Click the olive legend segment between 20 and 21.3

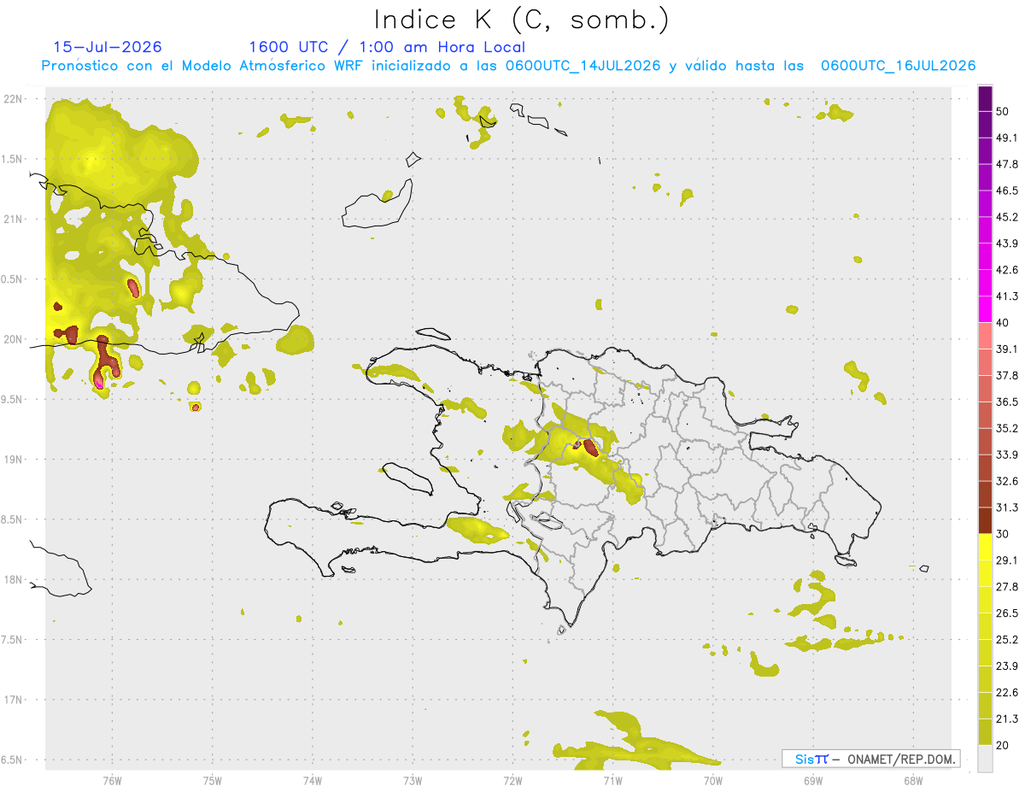pyautogui.click(x=986, y=731)
